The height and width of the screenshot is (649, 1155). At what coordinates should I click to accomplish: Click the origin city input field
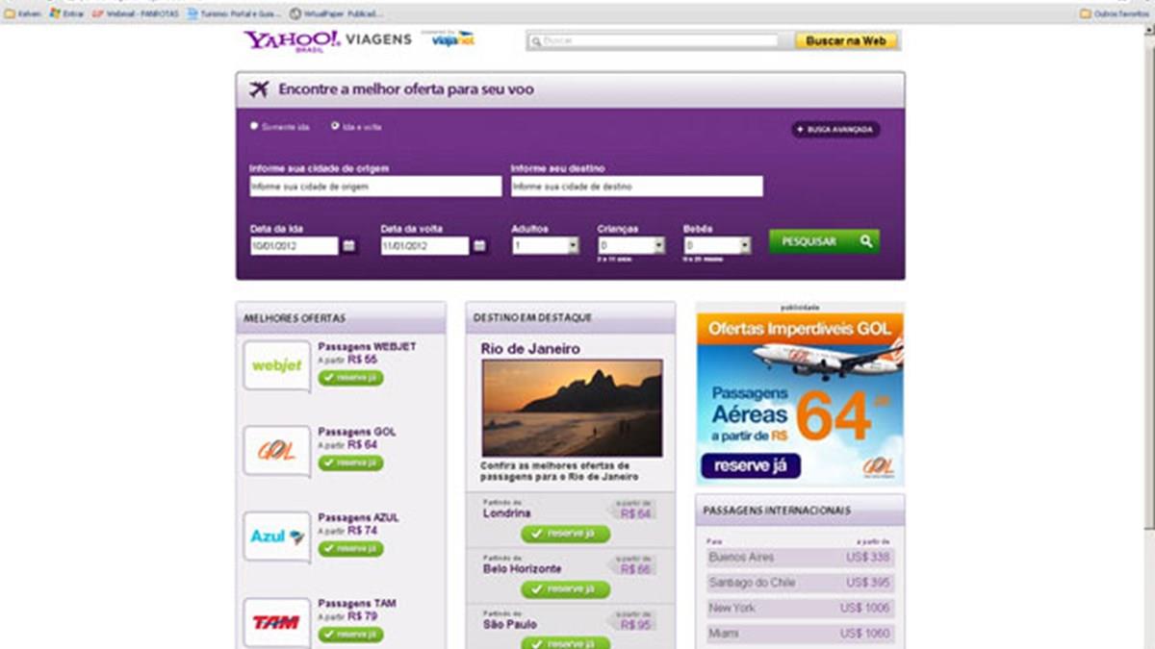pos(374,187)
